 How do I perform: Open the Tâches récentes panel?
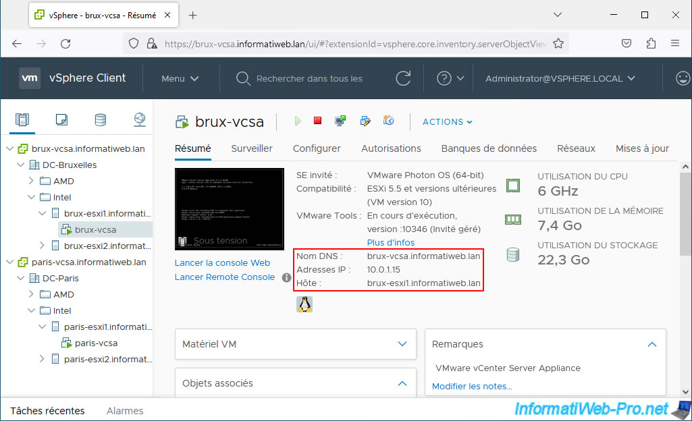48,411
